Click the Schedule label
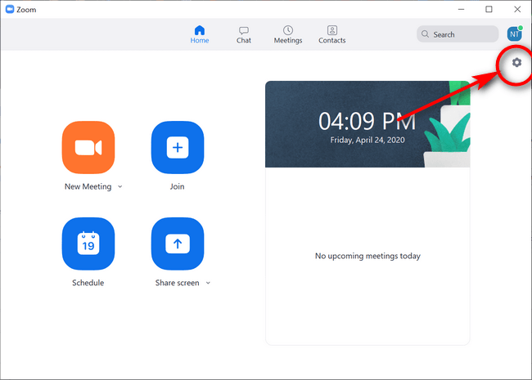This screenshot has height=380, width=532. (88, 283)
